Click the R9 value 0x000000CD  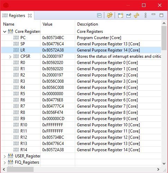(53, 119)
